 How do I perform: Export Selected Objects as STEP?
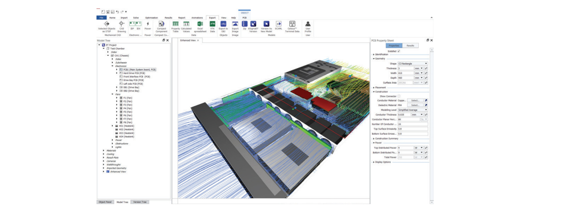point(106,27)
